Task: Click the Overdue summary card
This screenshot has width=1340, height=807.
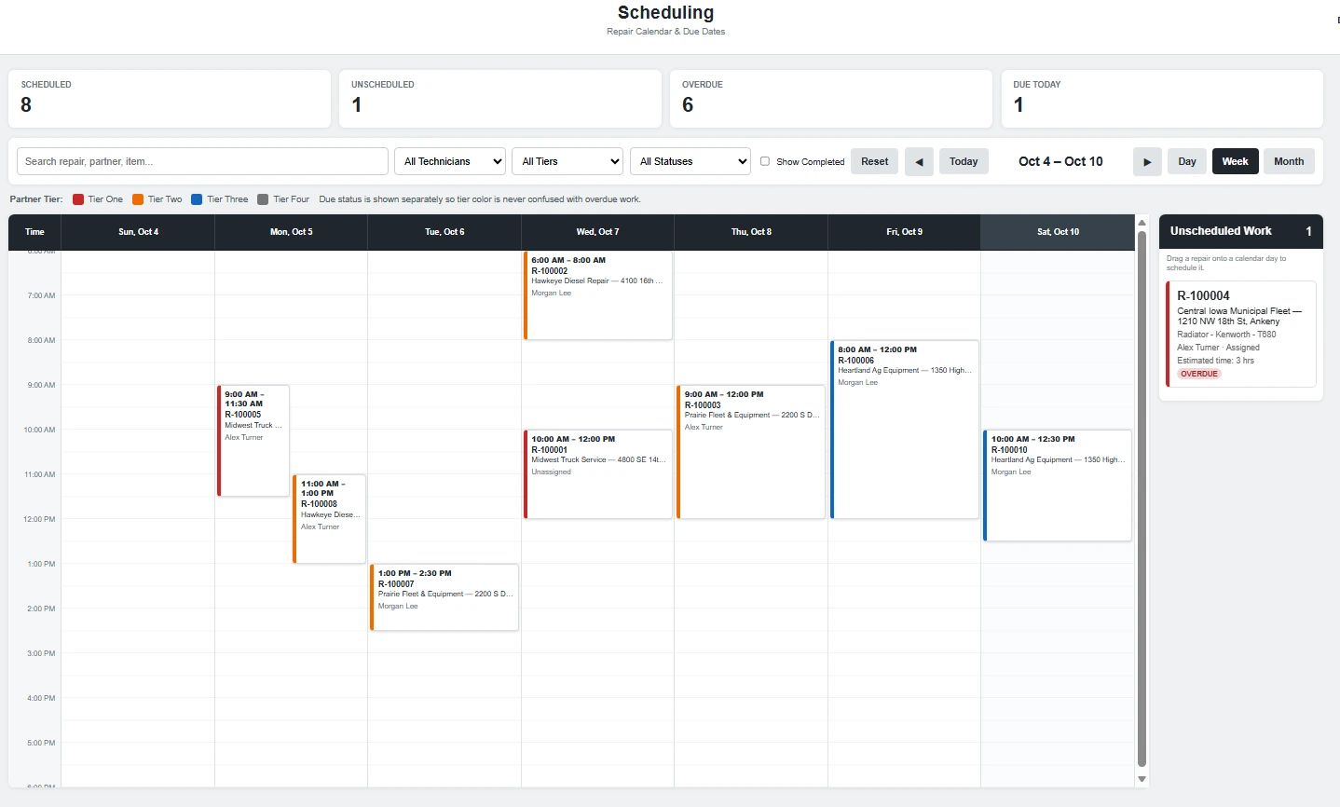Action: click(x=831, y=99)
